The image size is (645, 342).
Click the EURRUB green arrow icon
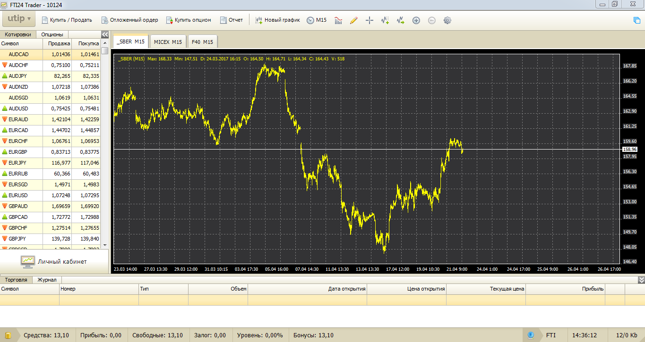5,174
